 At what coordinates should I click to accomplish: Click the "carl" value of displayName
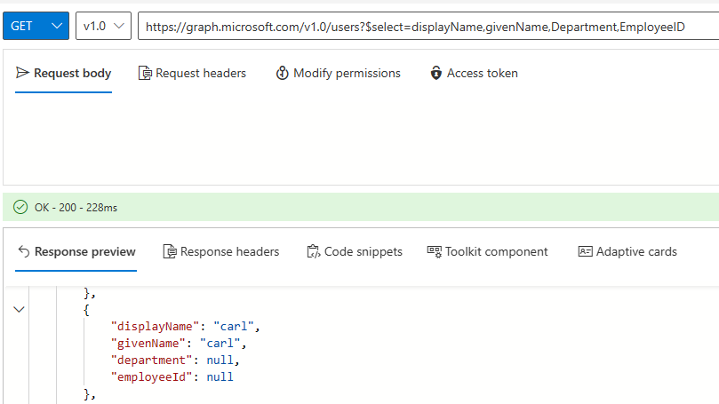coord(234,327)
